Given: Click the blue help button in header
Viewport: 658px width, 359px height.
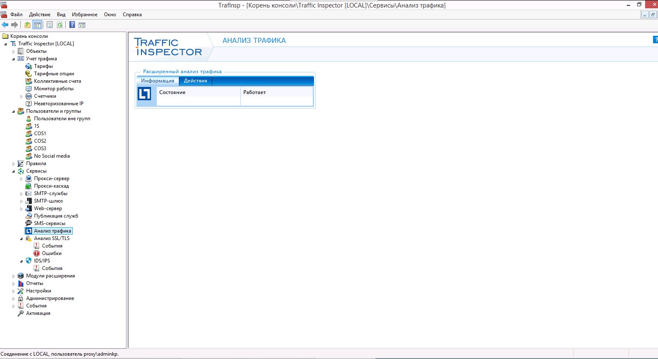Looking at the screenshot, I should [656, 40].
